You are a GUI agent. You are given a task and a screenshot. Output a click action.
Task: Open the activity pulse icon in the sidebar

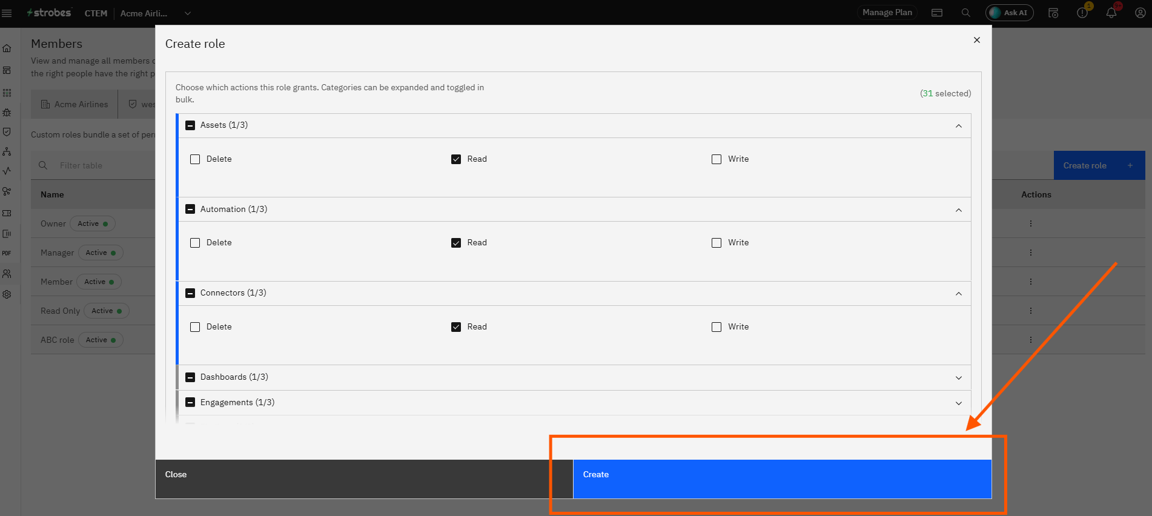[x=7, y=171]
